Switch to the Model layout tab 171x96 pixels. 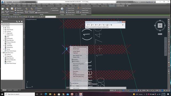pyautogui.click(x=4, y=90)
